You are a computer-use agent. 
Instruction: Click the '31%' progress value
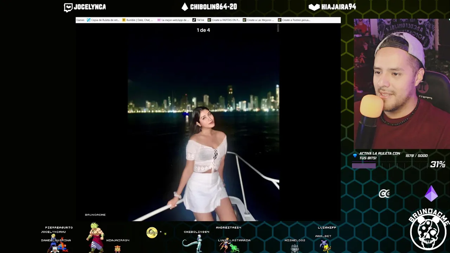click(438, 164)
